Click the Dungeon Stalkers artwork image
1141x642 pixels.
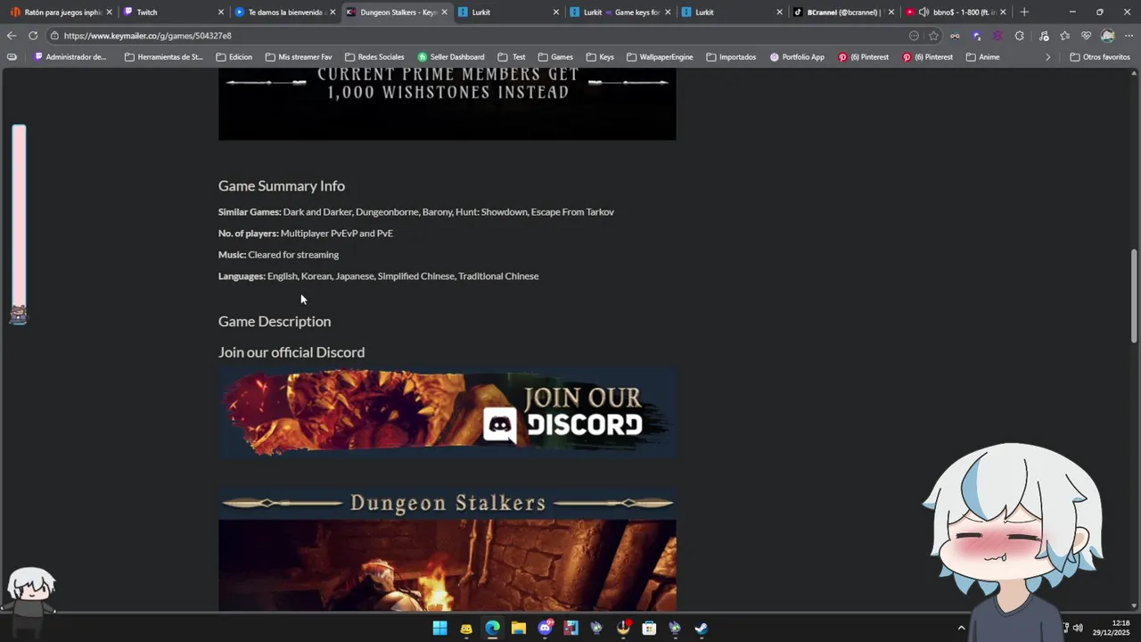pyautogui.click(x=447, y=564)
